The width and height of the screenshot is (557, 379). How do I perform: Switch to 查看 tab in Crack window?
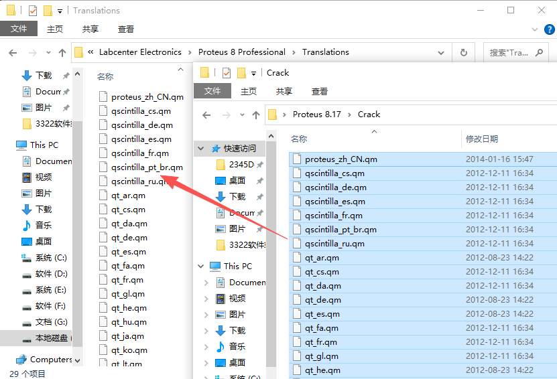click(320, 91)
